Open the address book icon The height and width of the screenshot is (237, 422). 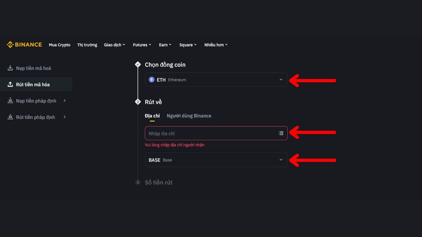tap(281, 133)
